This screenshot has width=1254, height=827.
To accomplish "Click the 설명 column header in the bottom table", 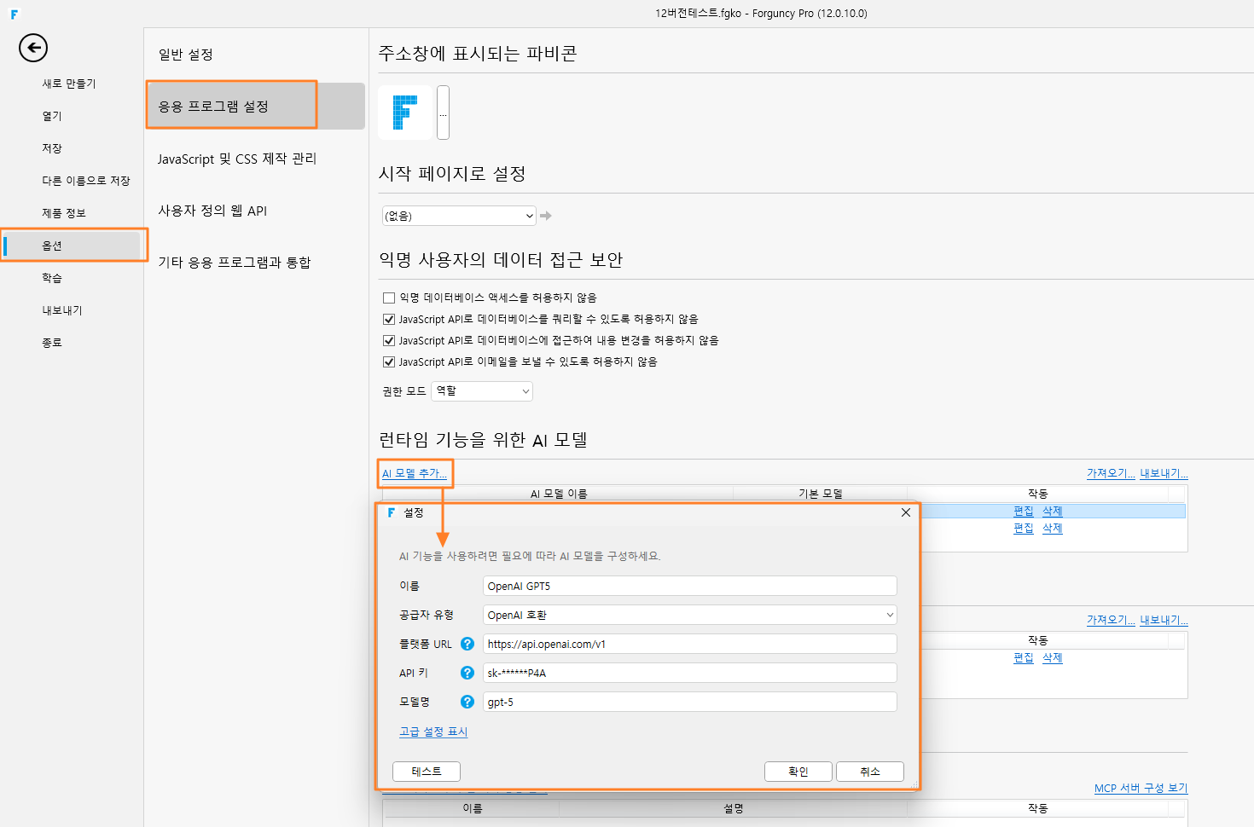I will click(734, 808).
